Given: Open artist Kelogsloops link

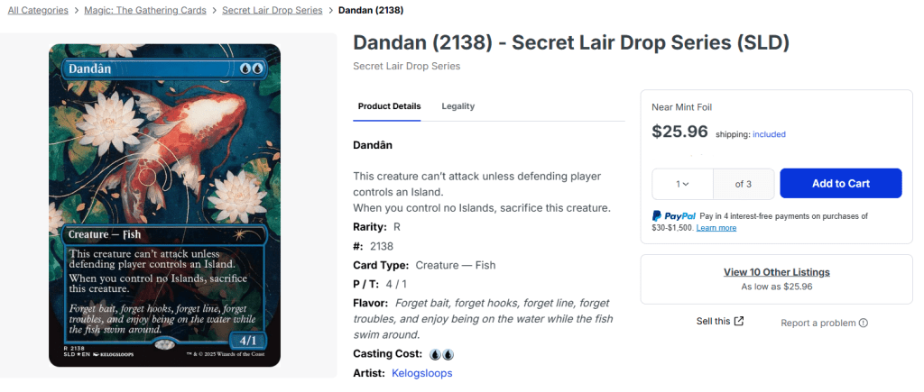Looking at the screenshot, I should click(421, 373).
